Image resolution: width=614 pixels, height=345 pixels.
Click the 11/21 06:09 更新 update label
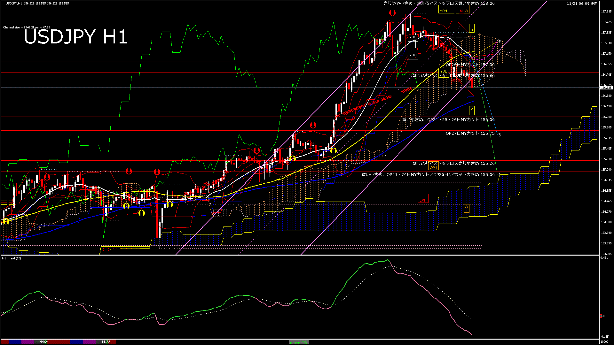(582, 3)
